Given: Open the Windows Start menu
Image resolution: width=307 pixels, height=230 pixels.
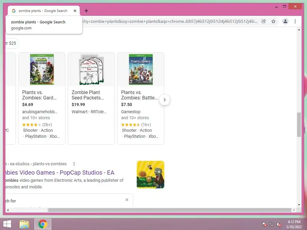Looking at the screenshot, I should [7, 224].
